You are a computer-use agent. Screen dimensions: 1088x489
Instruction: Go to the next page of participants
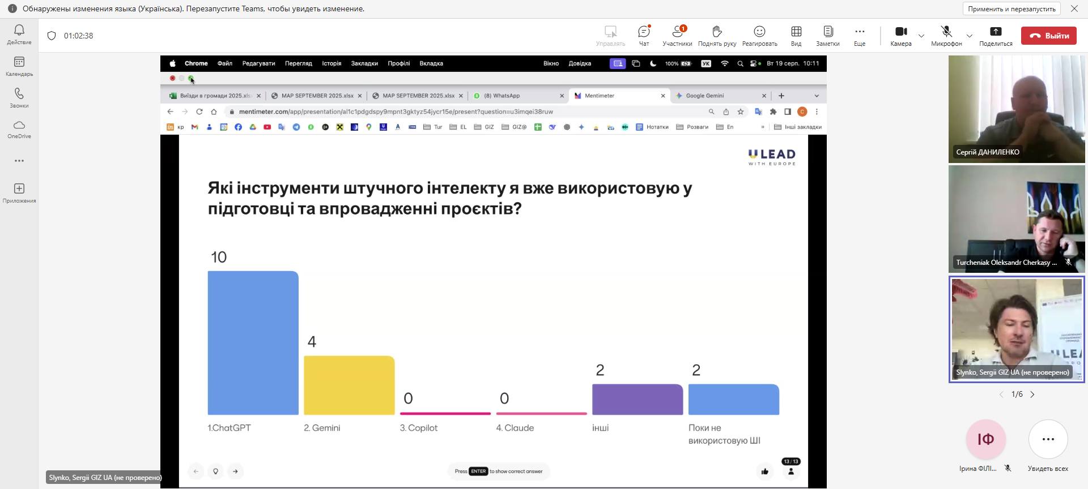pyautogui.click(x=1032, y=394)
